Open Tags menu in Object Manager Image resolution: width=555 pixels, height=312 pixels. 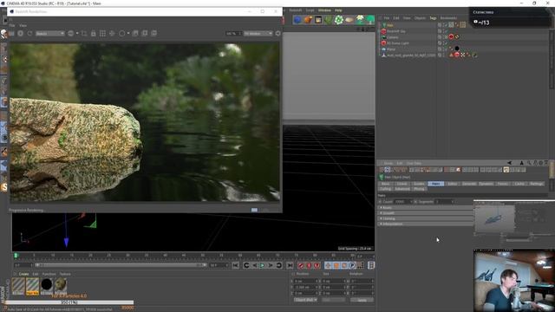point(433,18)
